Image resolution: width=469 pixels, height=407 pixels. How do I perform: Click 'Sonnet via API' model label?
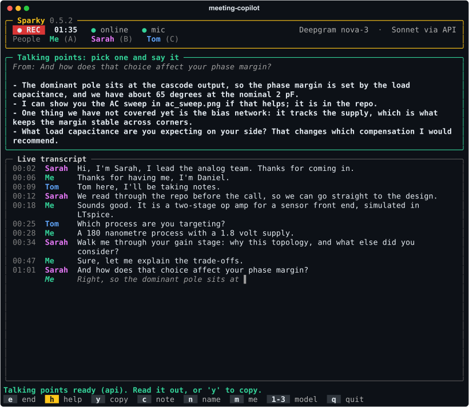pos(424,30)
